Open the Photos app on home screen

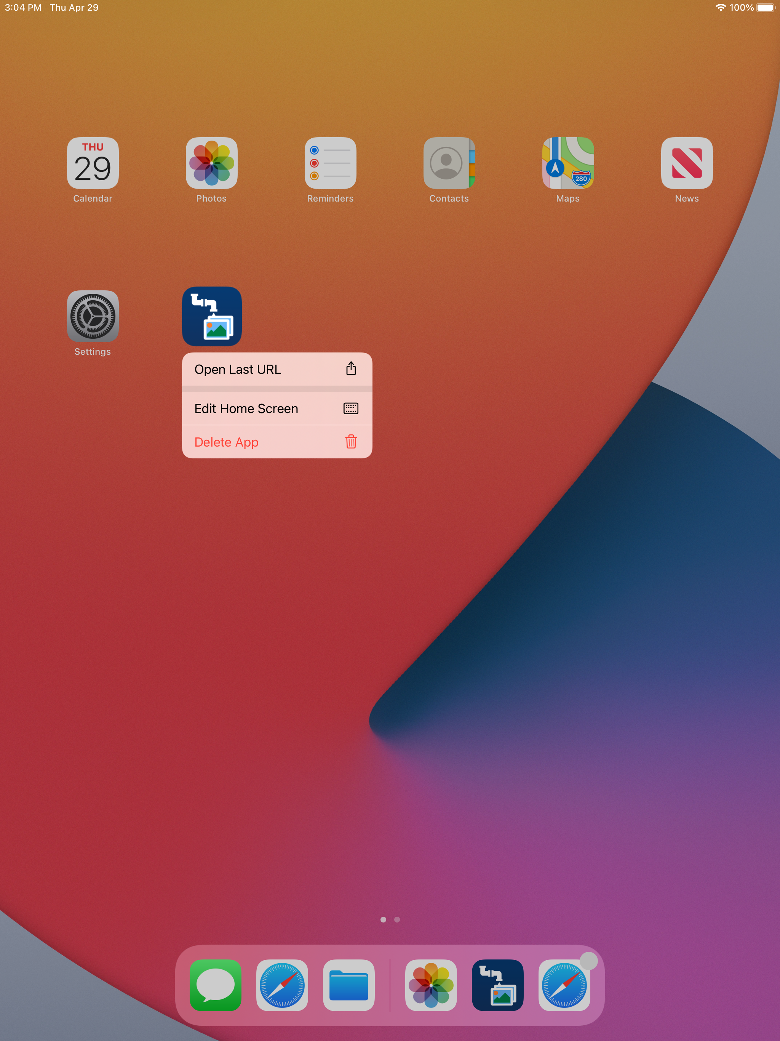click(211, 163)
